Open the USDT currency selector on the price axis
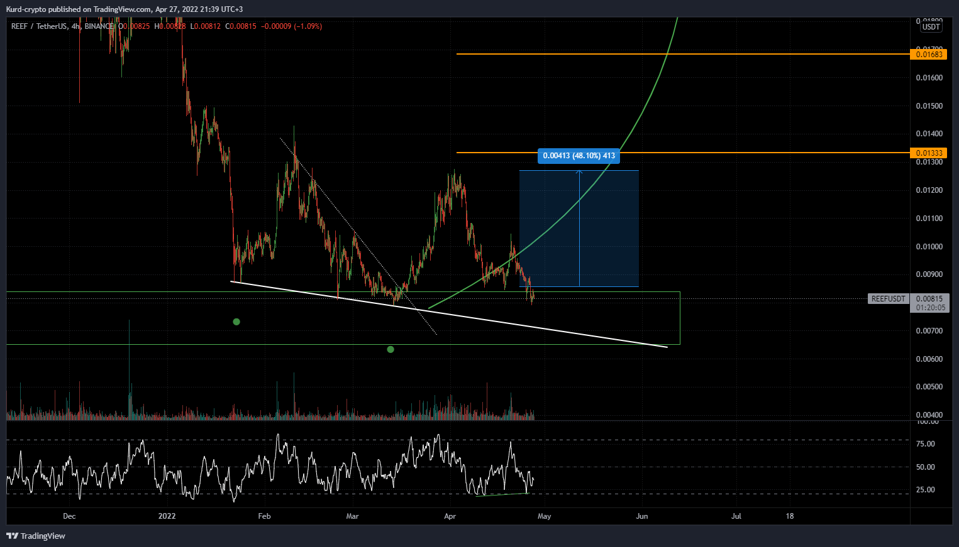Image resolution: width=959 pixels, height=547 pixels. point(931,27)
